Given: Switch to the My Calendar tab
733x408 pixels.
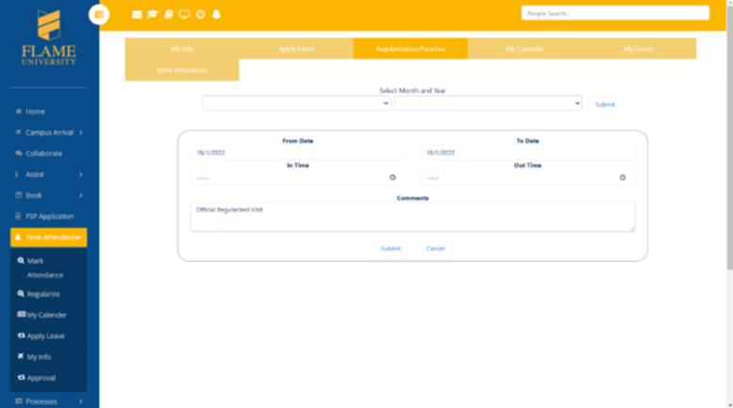Looking at the screenshot, I should point(525,49).
